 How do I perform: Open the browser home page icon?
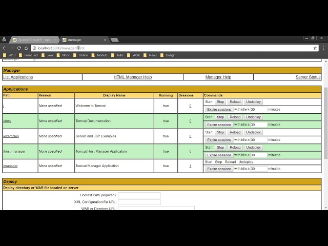pos(26,48)
